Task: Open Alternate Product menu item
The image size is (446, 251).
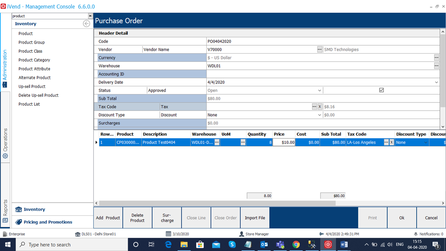Action: (34, 77)
